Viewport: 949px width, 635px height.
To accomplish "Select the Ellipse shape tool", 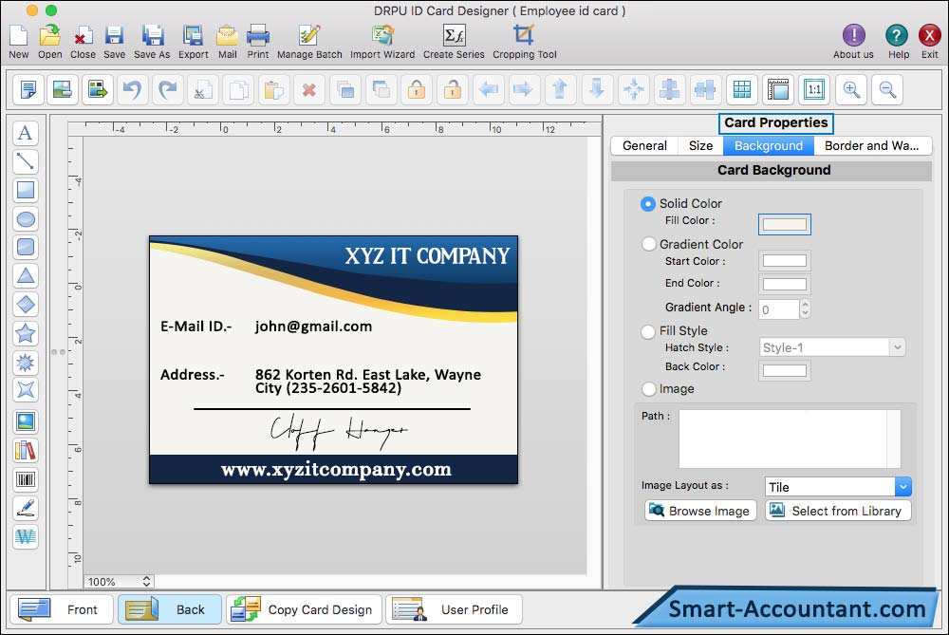I will click(26, 218).
